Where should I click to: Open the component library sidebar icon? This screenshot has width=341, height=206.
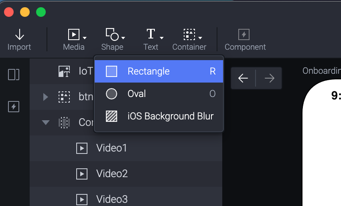pyautogui.click(x=14, y=107)
